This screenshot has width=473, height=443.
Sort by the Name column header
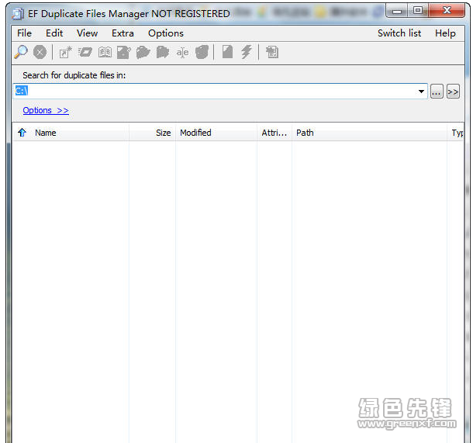78,133
